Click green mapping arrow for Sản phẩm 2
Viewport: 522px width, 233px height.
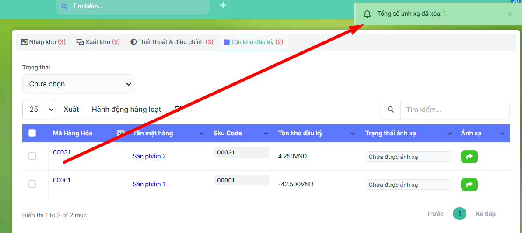click(469, 157)
